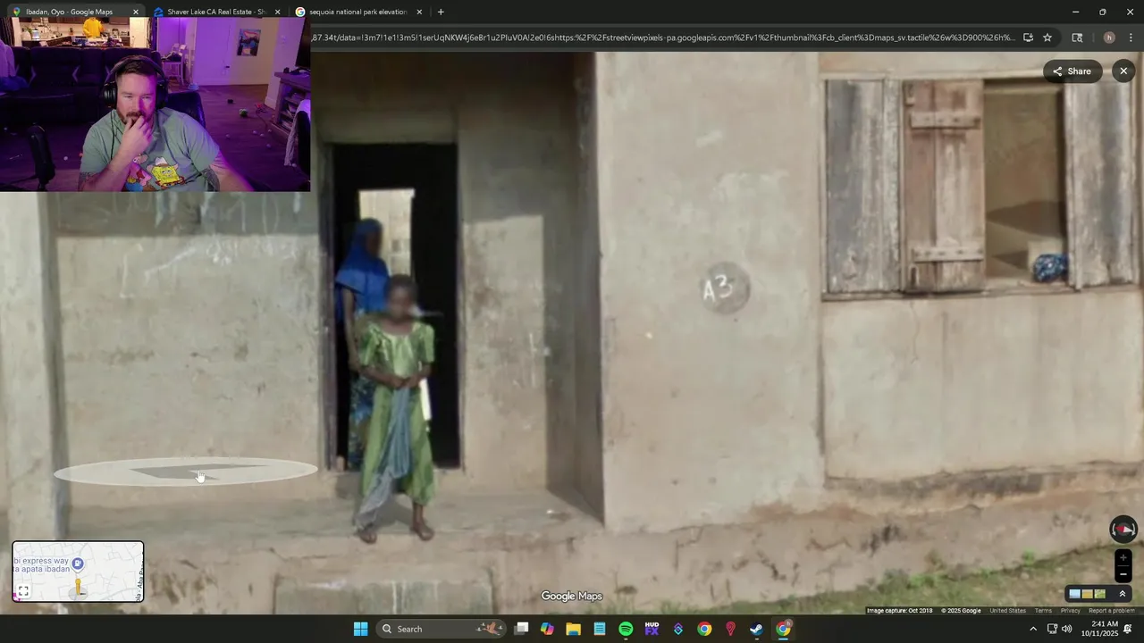
Task: Expand the imagery thumbnails strip chevron
Action: click(x=1123, y=594)
